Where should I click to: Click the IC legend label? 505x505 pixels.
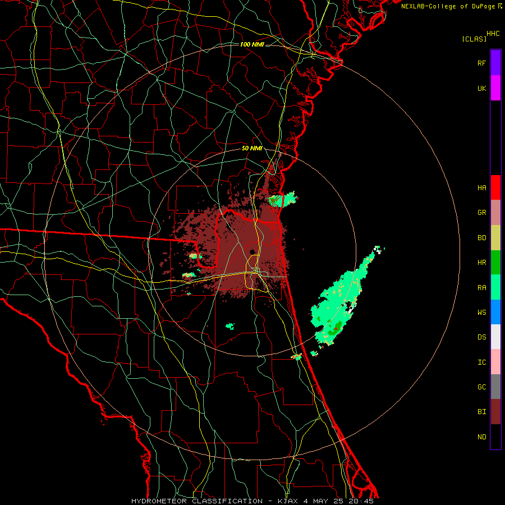pos(481,362)
